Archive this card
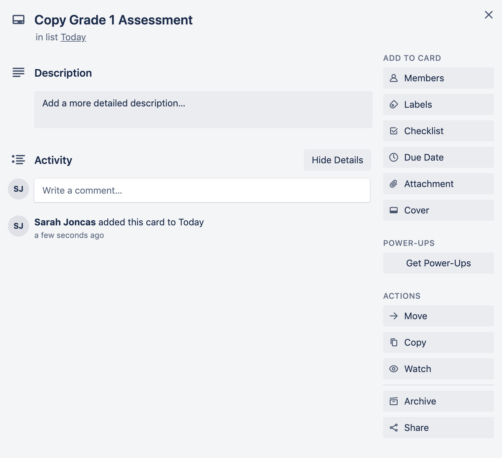 click(438, 401)
